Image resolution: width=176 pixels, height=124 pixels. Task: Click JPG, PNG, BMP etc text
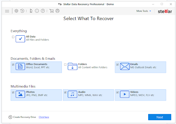[37, 95]
